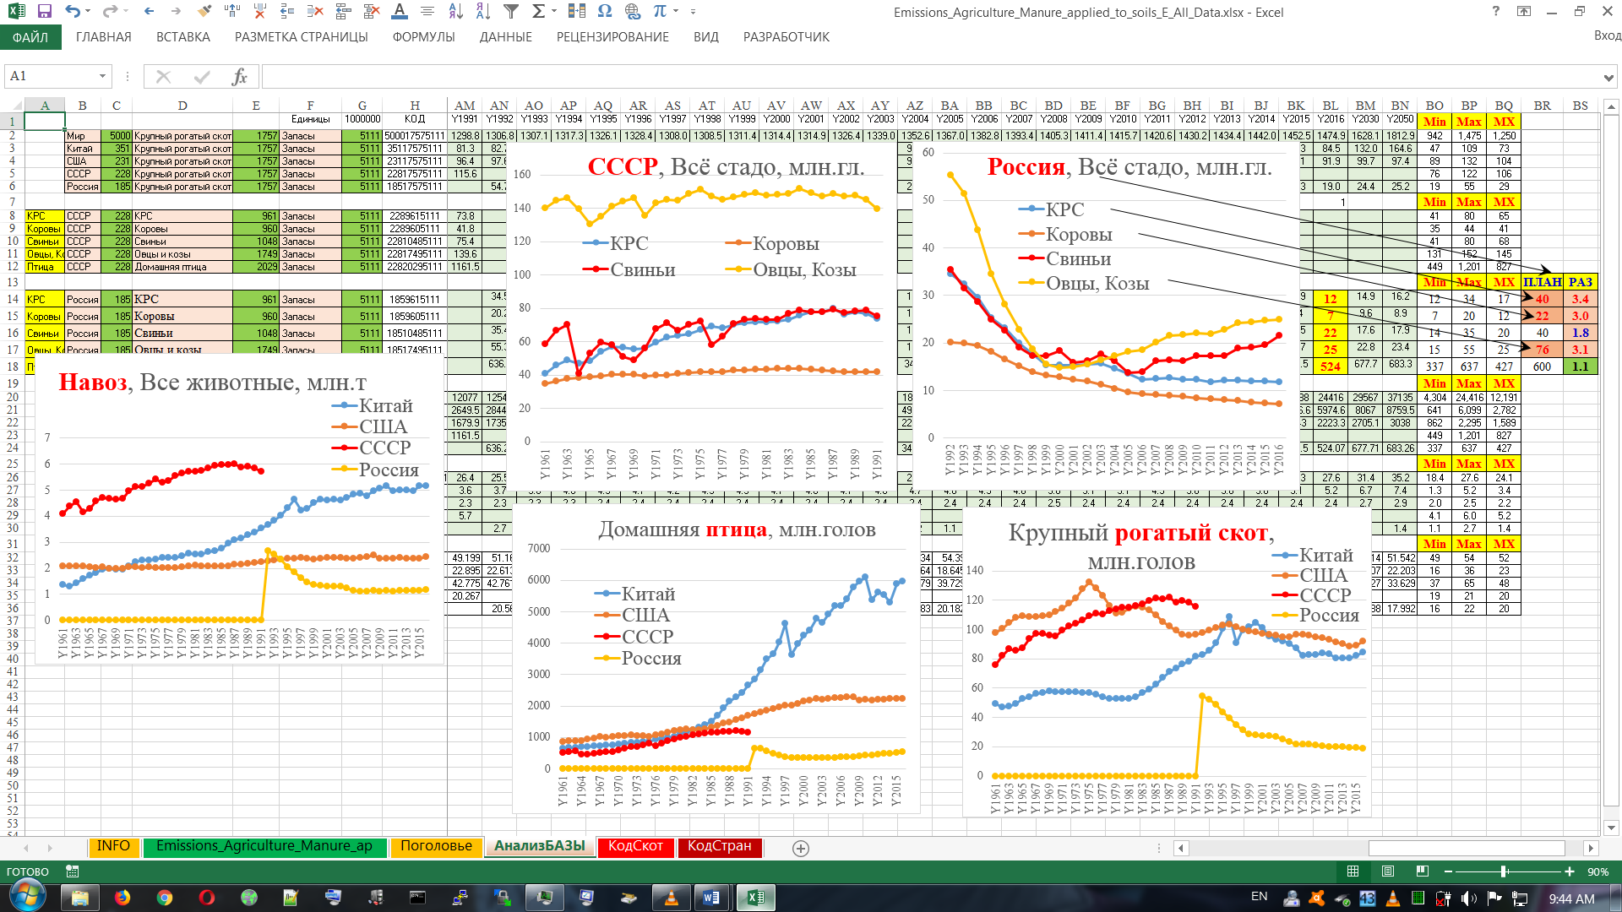Click the zoom slider handle in status bar

1504,871
